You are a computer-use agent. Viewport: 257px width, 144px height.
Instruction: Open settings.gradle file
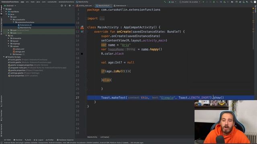point(24,73)
